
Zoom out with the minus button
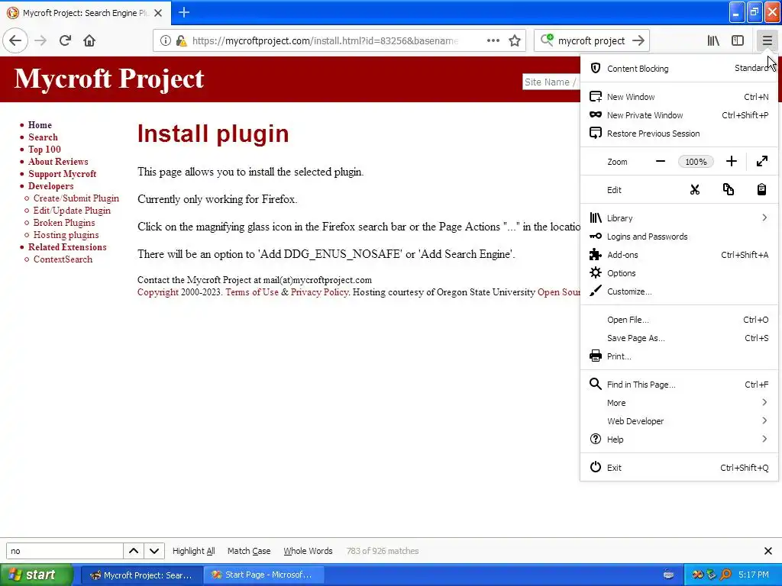661,162
